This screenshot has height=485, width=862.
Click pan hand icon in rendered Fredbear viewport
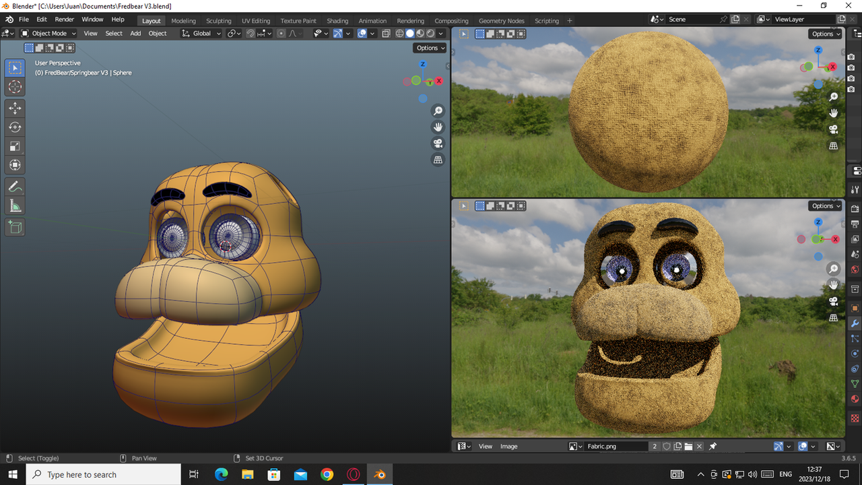coord(834,285)
